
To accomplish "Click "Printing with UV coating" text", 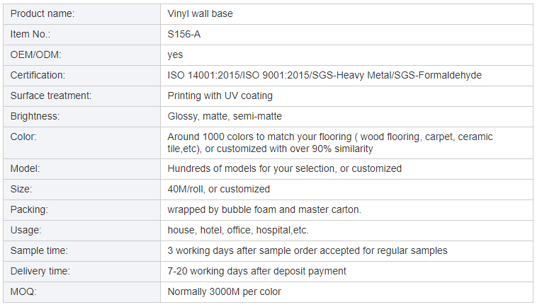I will coord(220,95).
